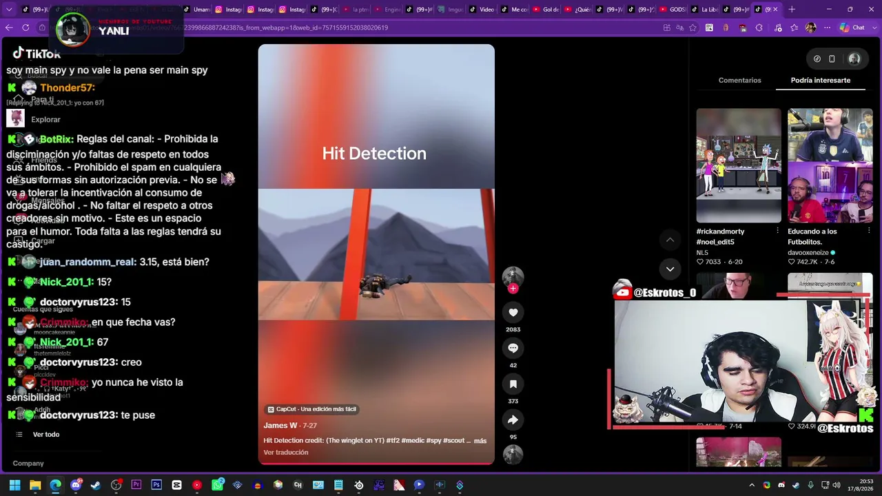Open the #rickandmorty video thumbnail
The width and height of the screenshot is (882, 496).
tap(739, 165)
